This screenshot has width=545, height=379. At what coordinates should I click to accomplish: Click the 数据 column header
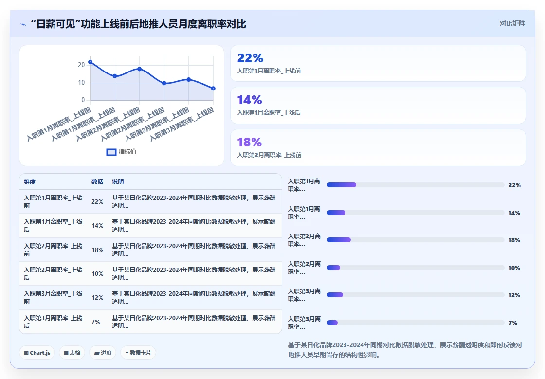pos(97,181)
